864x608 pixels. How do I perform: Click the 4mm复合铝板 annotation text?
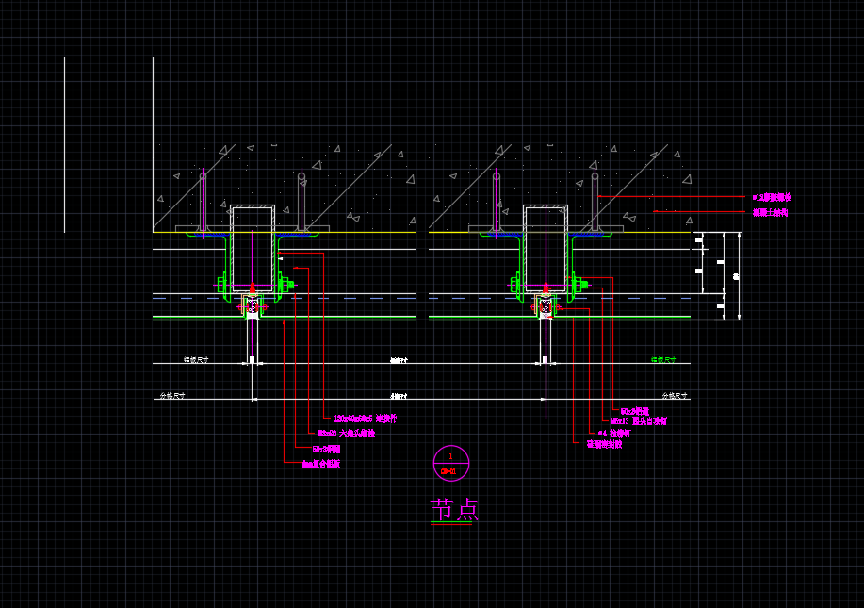(x=321, y=464)
